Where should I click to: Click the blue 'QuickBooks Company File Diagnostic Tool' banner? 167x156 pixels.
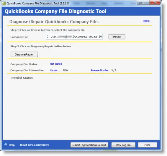coord(81,11)
